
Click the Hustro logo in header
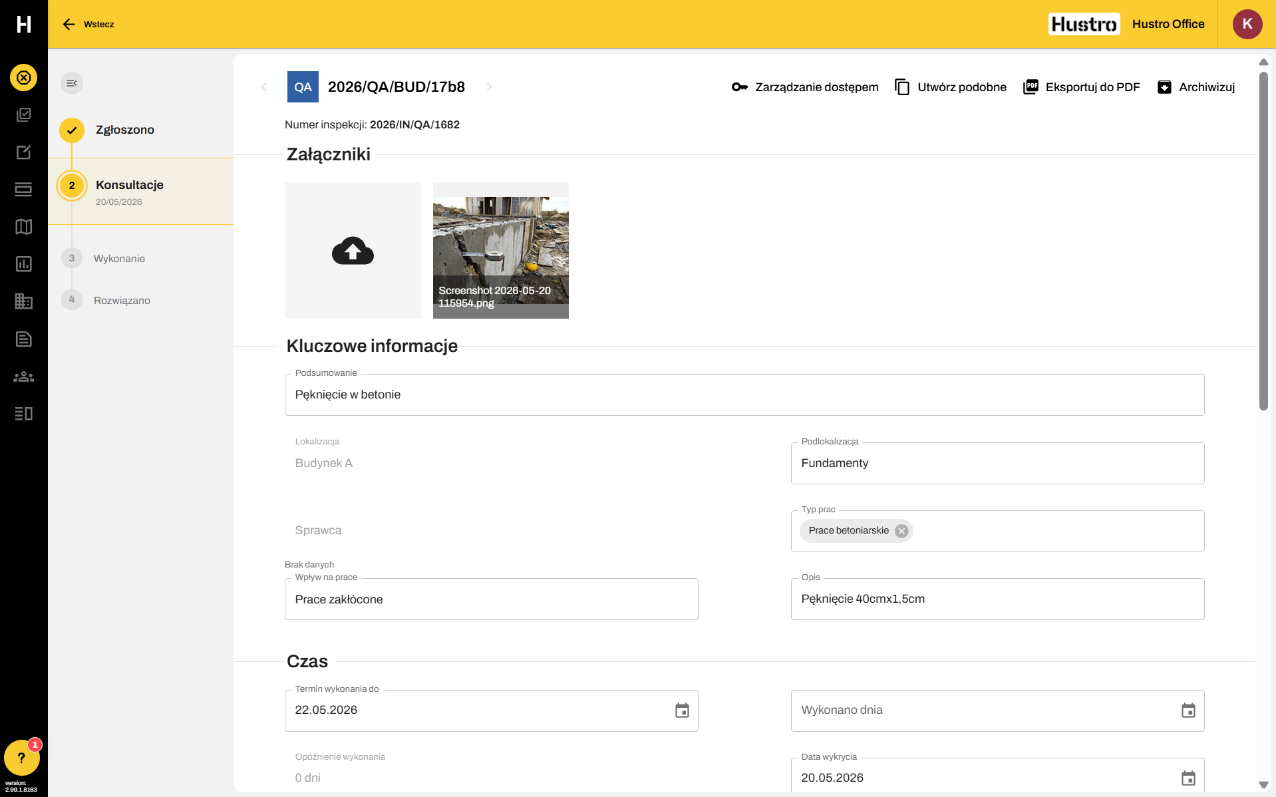click(x=1084, y=24)
